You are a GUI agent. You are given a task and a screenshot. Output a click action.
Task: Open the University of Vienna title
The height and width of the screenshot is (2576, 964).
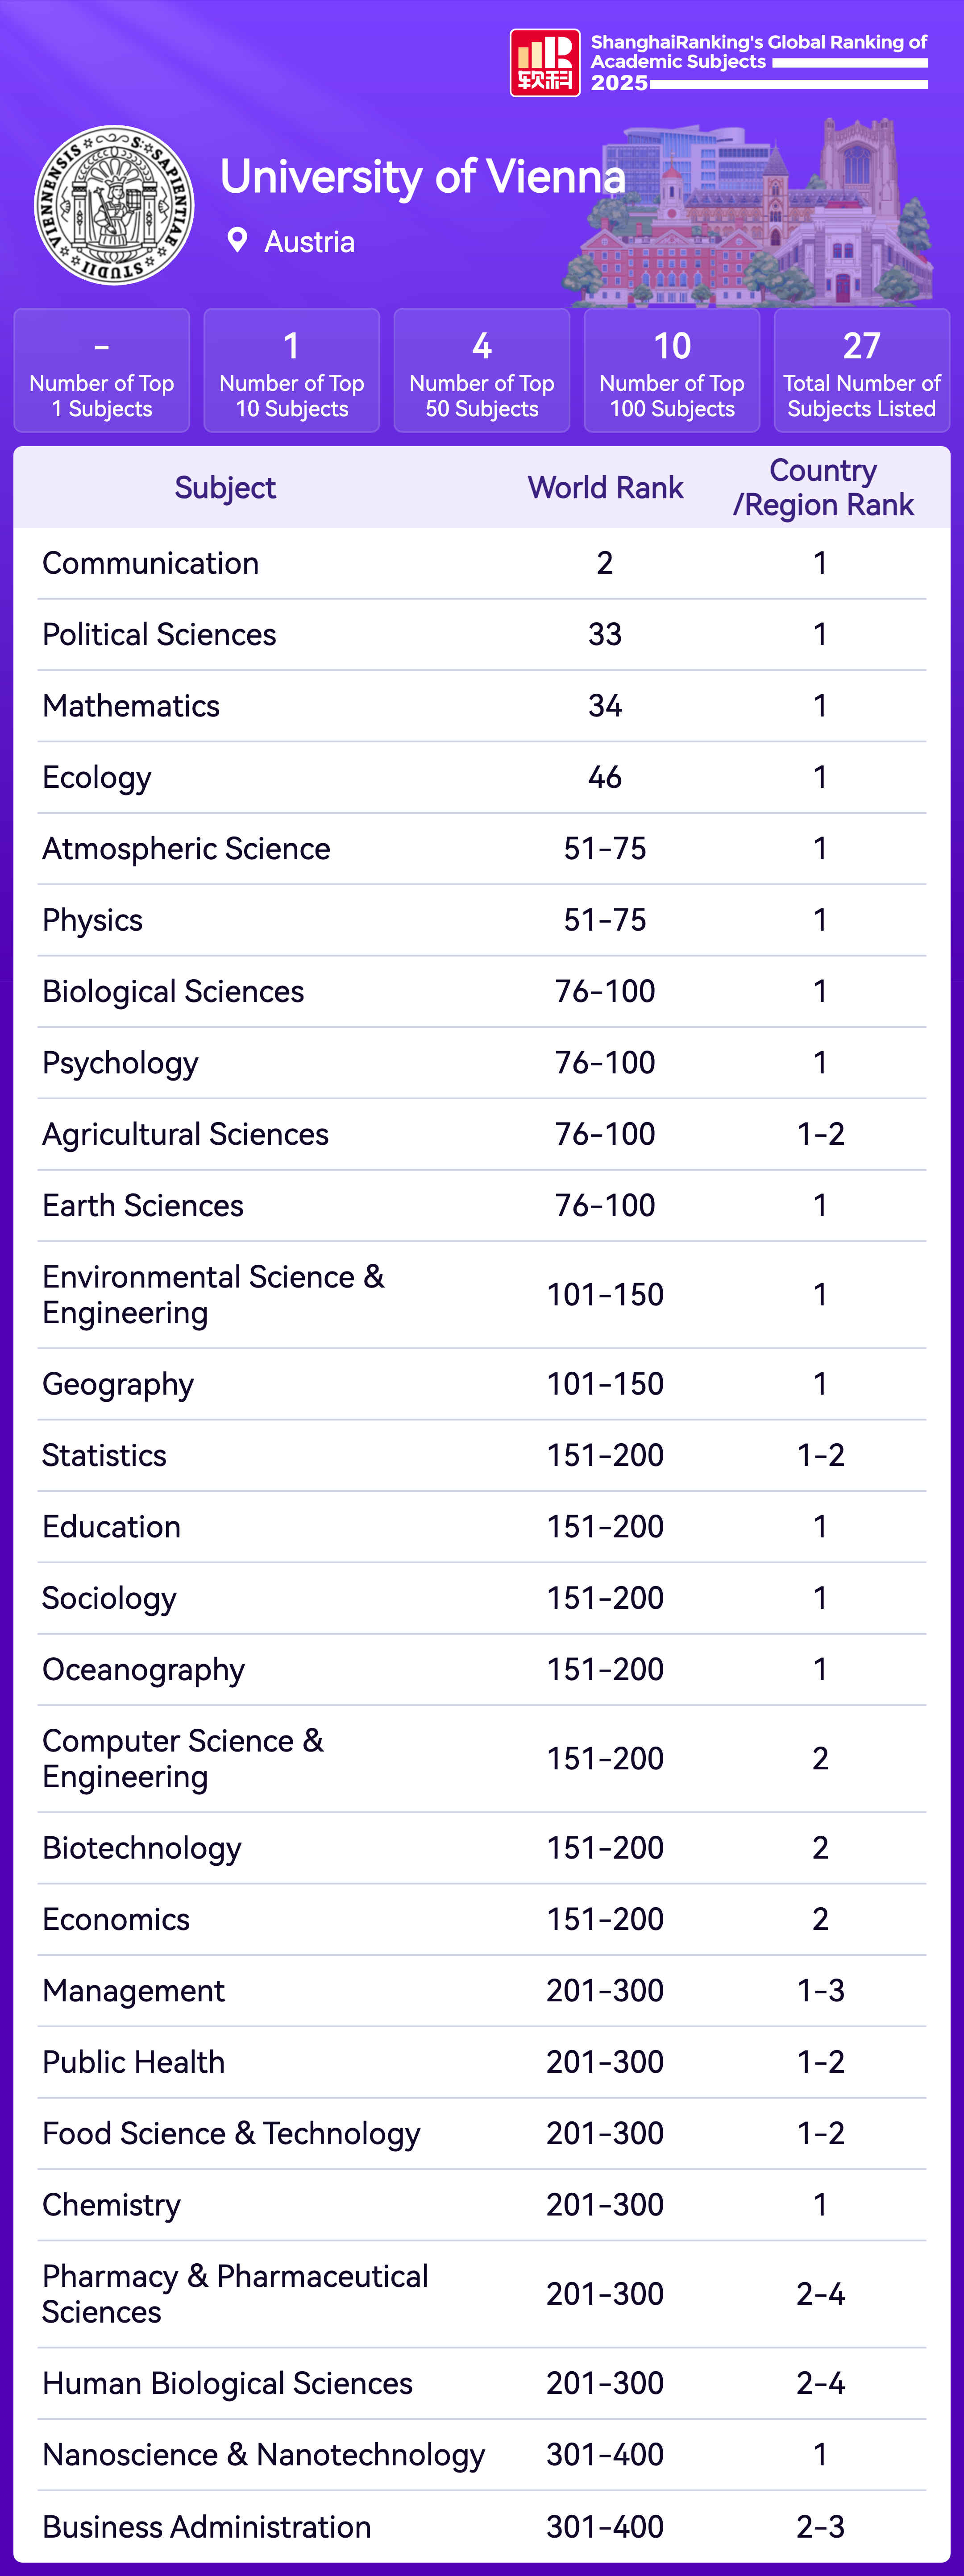[422, 177]
